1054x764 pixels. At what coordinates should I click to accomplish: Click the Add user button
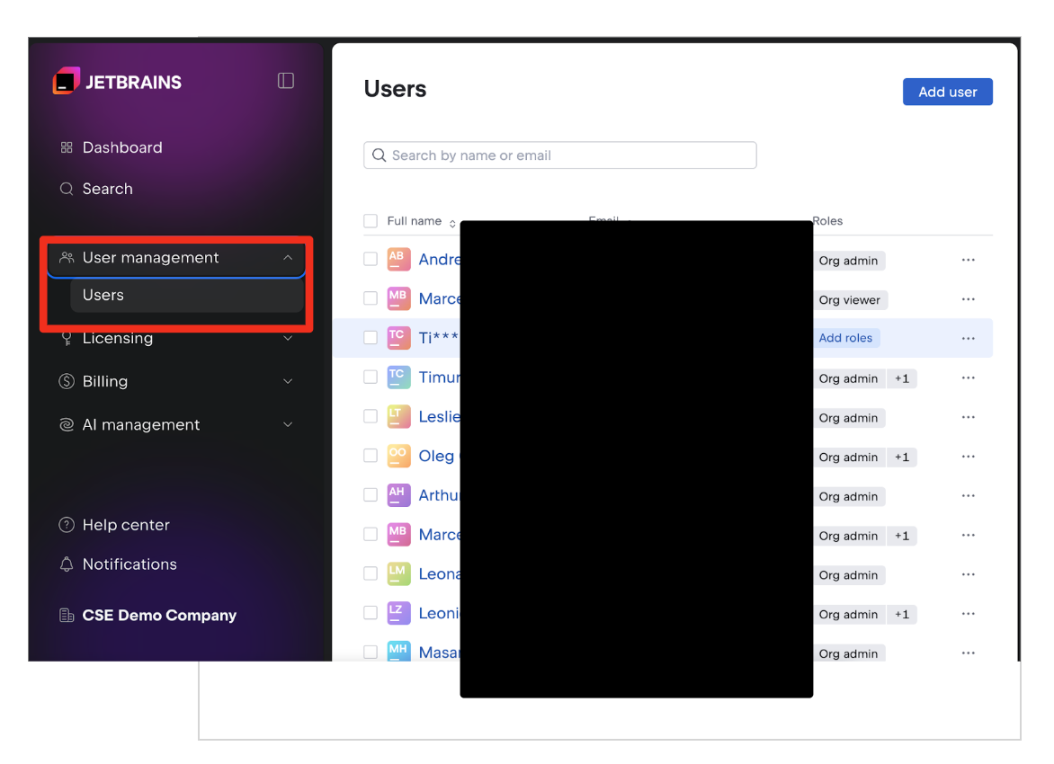(947, 92)
